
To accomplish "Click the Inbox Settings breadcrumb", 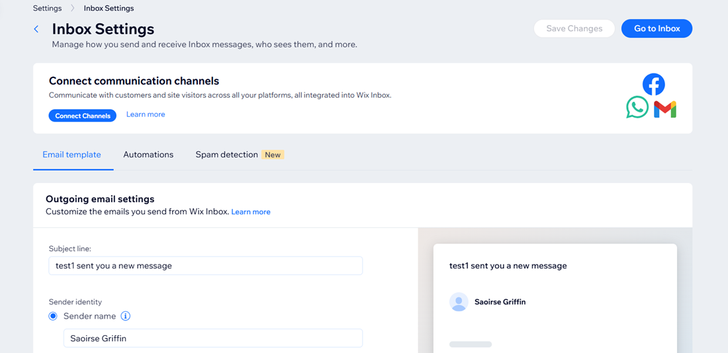I will pos(109,9).
